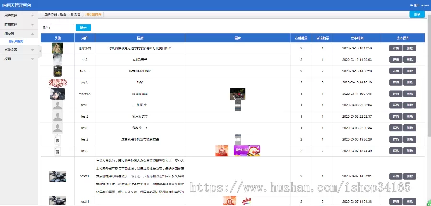Viewport: 431px width, 206px height.
Task: Collapse the 朋友圈 sidebar section
Action: point(19,34)
